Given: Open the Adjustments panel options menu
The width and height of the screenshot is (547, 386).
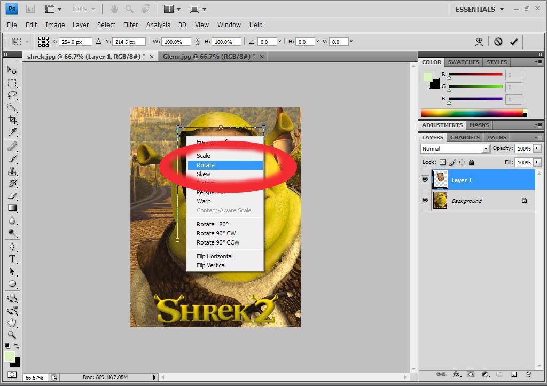Looking at the screenshot, I should (538, 125).
